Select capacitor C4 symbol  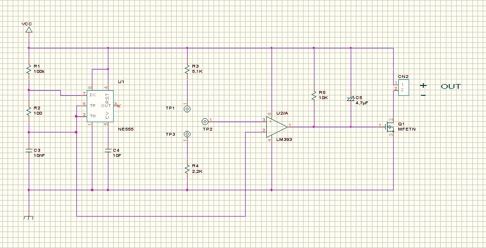[x=108, y=150]
